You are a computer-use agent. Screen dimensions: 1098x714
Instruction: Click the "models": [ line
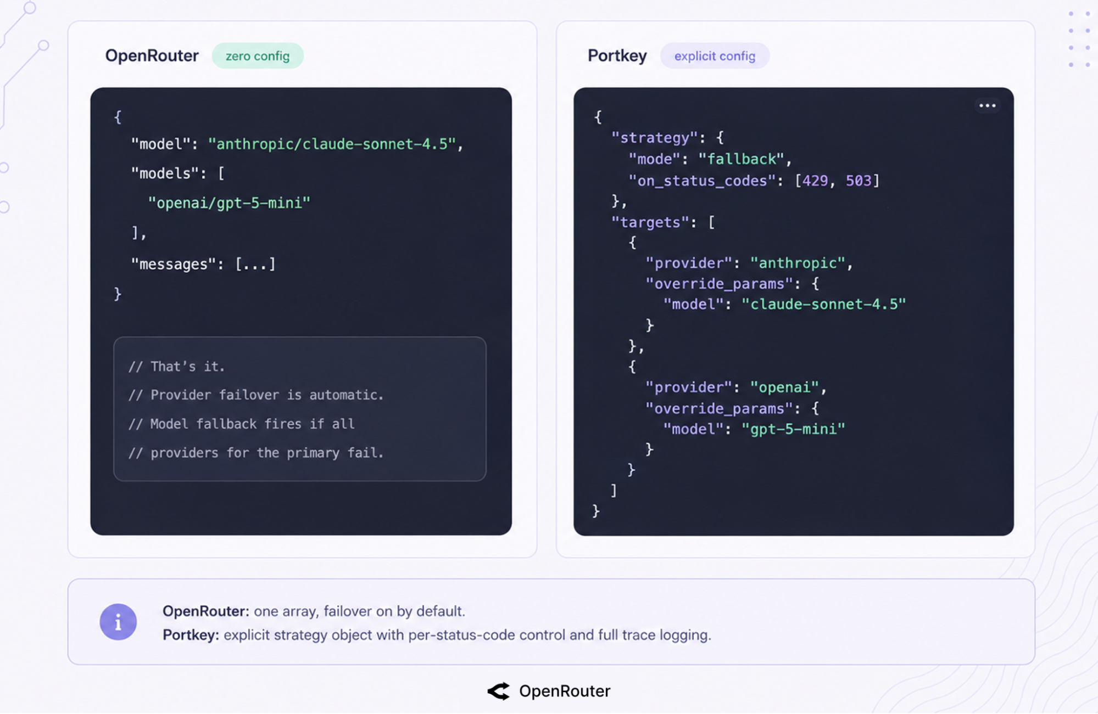click(178, 173)
